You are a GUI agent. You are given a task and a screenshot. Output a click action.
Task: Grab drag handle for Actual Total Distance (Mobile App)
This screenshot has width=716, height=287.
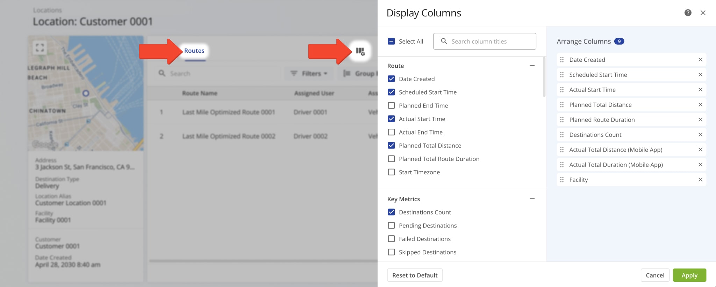click(562, 150)
